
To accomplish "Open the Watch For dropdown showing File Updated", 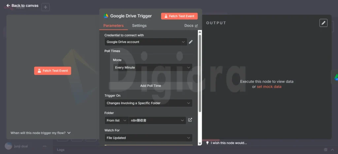I will (149, 138).
